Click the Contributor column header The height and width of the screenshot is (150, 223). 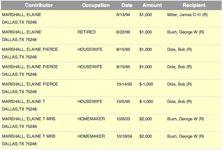tap(39, 5)
